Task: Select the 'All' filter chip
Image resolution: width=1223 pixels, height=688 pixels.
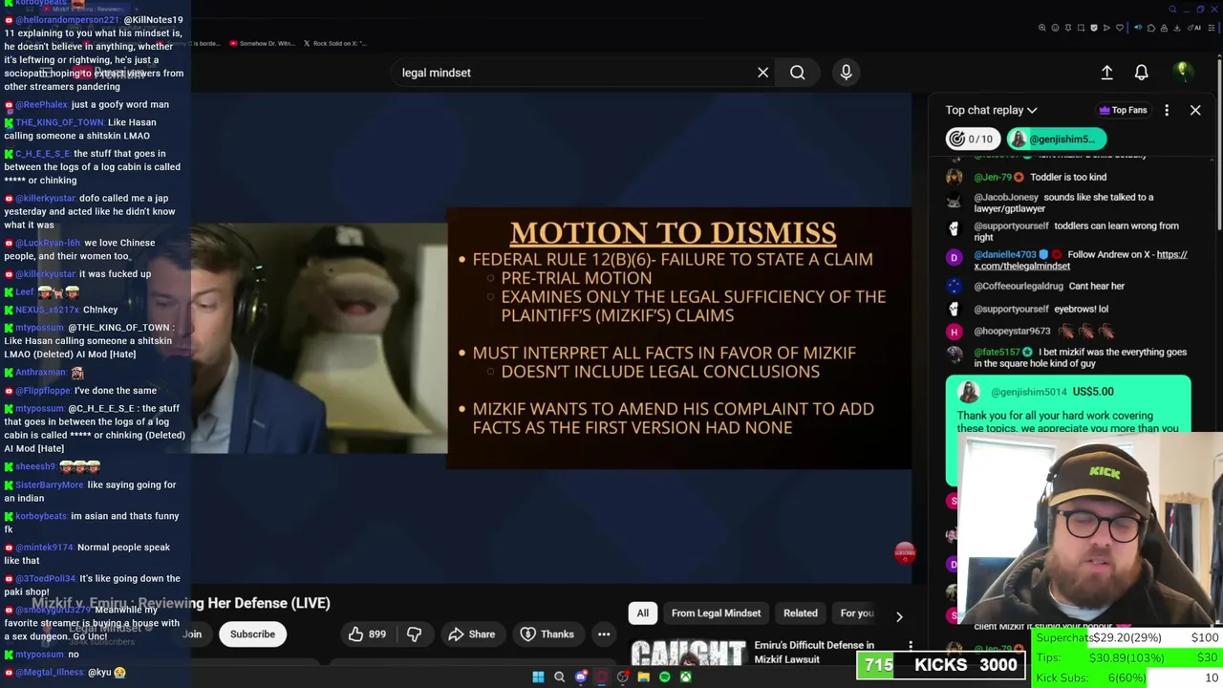Action: click(x=643, y=613)
